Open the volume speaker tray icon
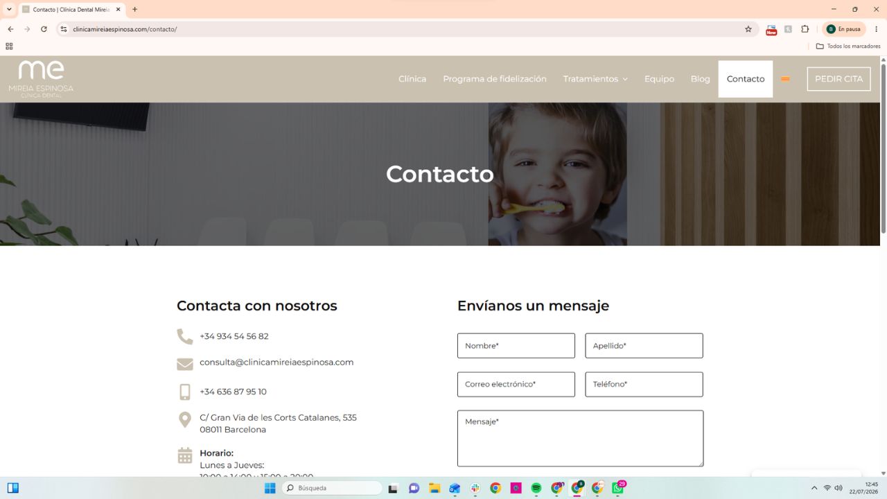The height and width of the screenshot is (499, 887). pos(838,488)
